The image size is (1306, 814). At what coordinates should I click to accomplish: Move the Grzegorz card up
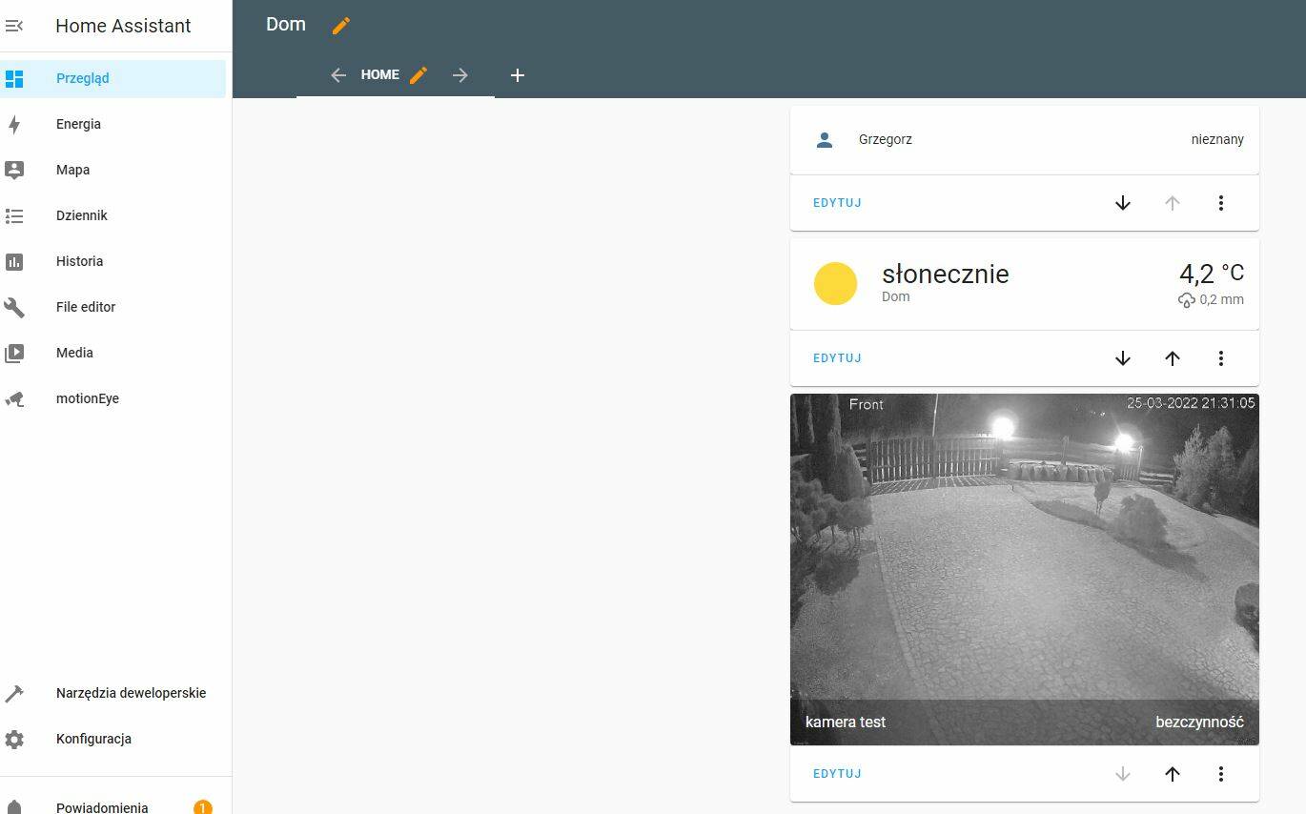(1173, 203)
